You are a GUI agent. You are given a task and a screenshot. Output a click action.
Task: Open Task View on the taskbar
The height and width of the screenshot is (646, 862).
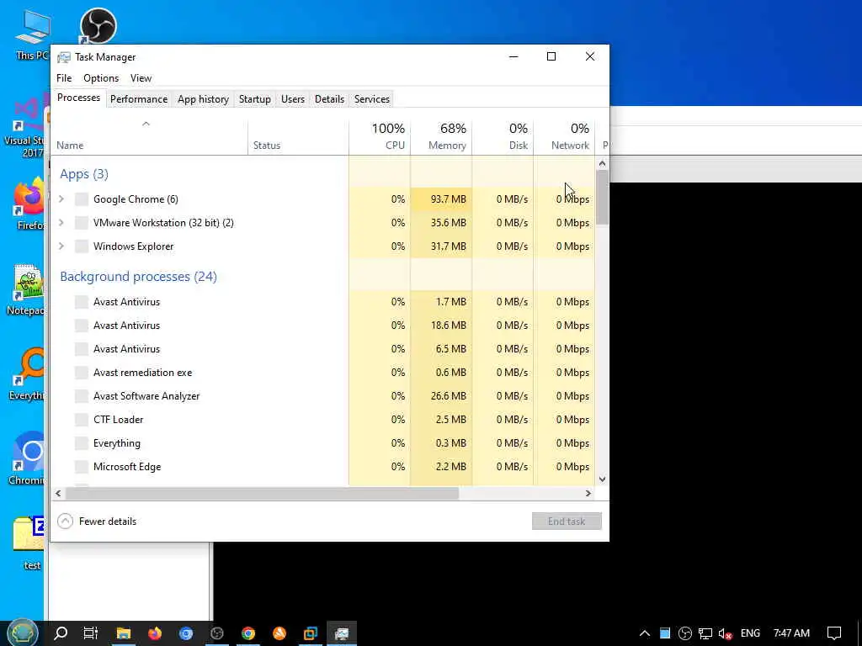[91, 633]
